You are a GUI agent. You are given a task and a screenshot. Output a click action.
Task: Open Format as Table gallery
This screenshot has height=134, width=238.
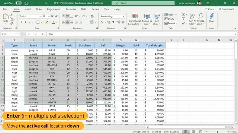(x=147, y=19)
